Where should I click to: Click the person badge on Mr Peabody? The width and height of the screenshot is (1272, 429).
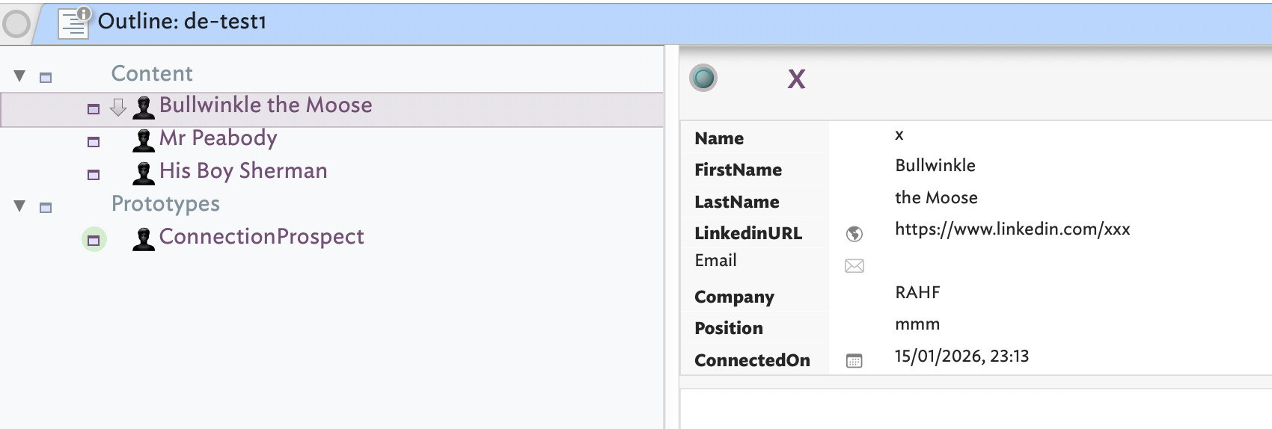coord(143,140)
